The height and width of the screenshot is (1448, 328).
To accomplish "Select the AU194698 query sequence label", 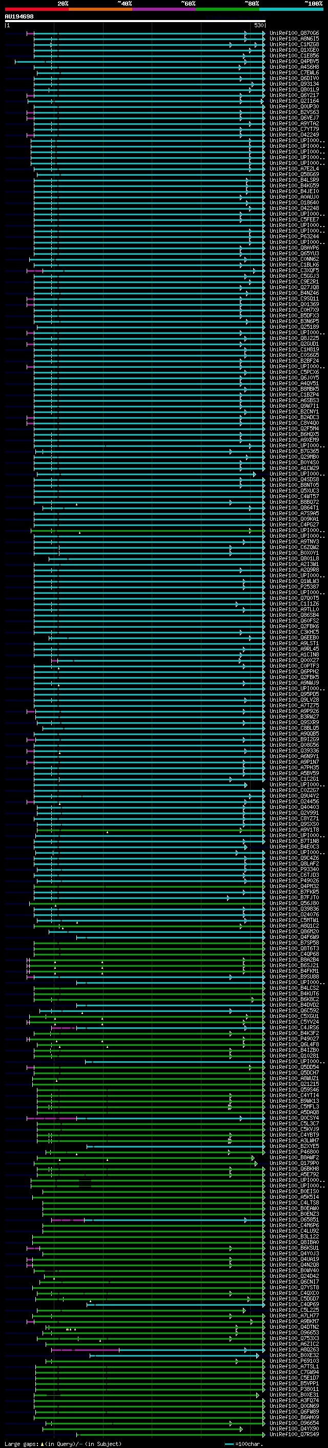I will click(19, 16).
